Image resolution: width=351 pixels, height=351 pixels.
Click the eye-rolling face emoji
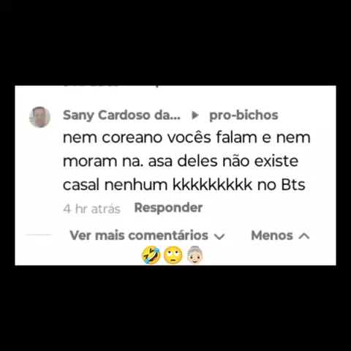tap(173, 255)
